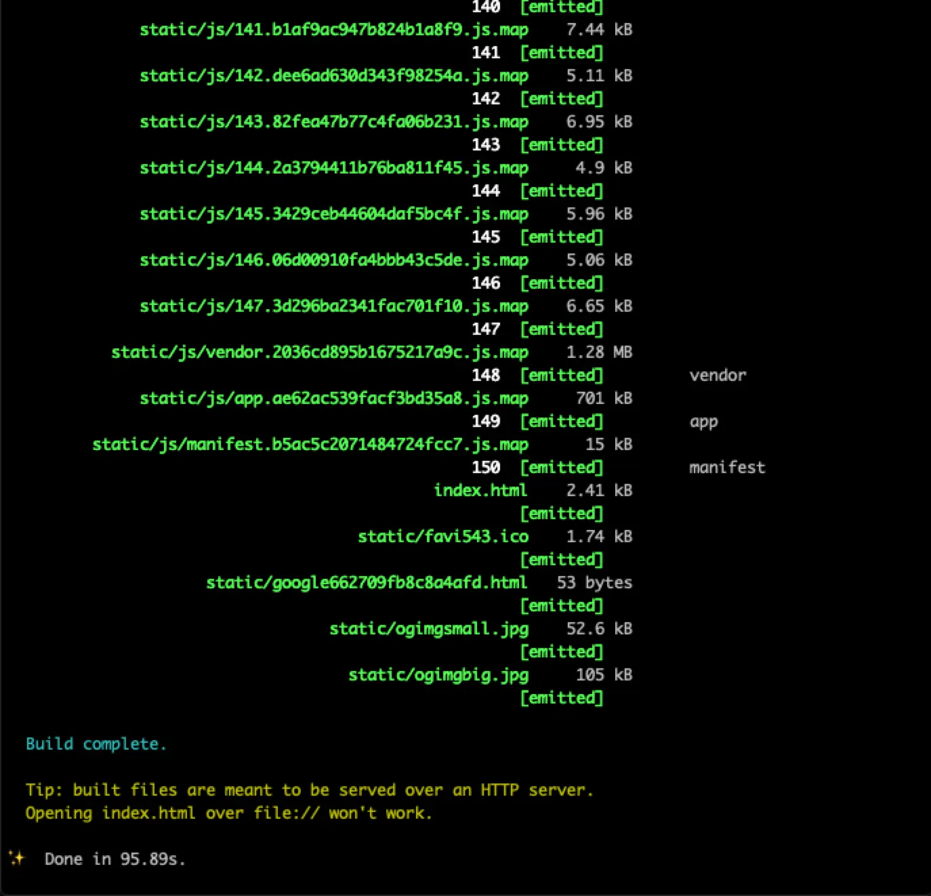
Task: Click the Done in 95.89s line
Action: 114,859
